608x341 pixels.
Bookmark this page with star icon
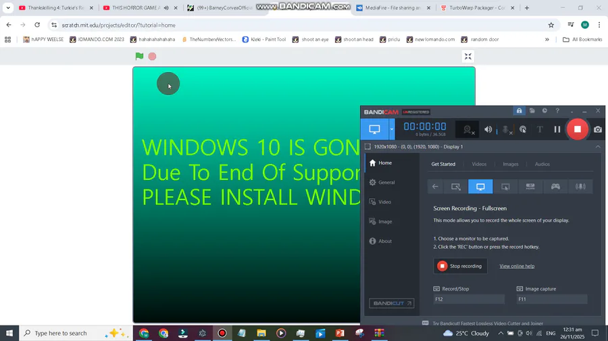551,25
